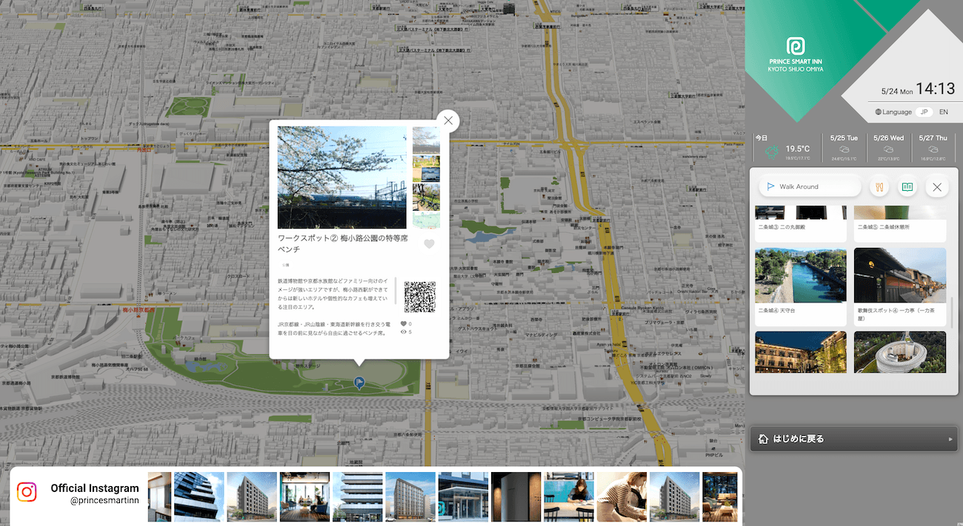Open the @princesmartinn Official Instagram link
The image size is (963, 526).
coord(94,493)
